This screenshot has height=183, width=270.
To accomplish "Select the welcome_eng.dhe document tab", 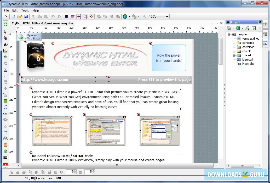I will (42, 23).
